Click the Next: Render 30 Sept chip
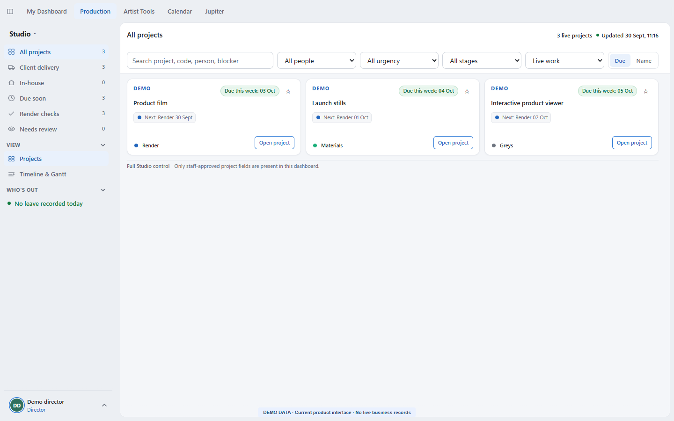Screen dimensions: 674x421 point(164,117)
